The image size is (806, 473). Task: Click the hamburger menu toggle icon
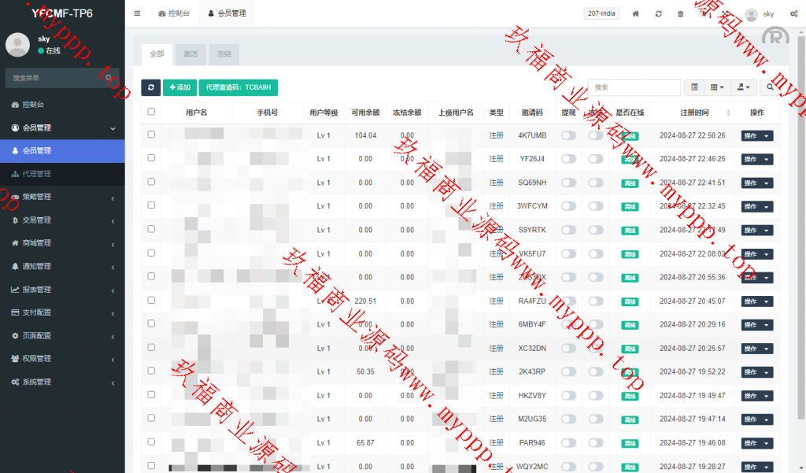pyautogui.click(x=137, y=13)
